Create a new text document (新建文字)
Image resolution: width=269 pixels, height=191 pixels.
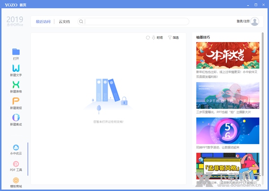pyautogui.click(x=16, y=68)
